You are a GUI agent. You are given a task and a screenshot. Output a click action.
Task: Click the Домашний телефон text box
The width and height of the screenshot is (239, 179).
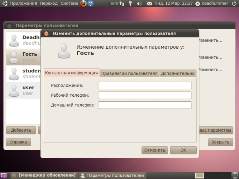(x=145, y=105)
